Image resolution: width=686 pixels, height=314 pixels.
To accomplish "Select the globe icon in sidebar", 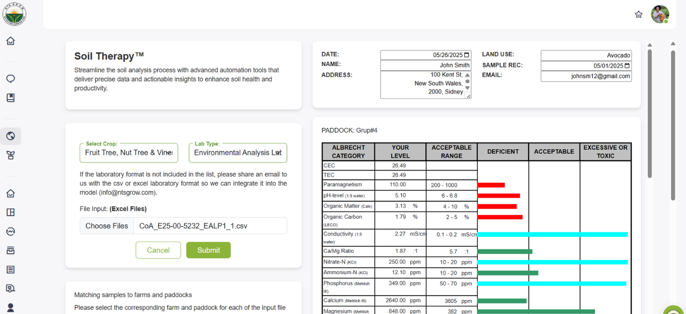I will coord(11,136).
